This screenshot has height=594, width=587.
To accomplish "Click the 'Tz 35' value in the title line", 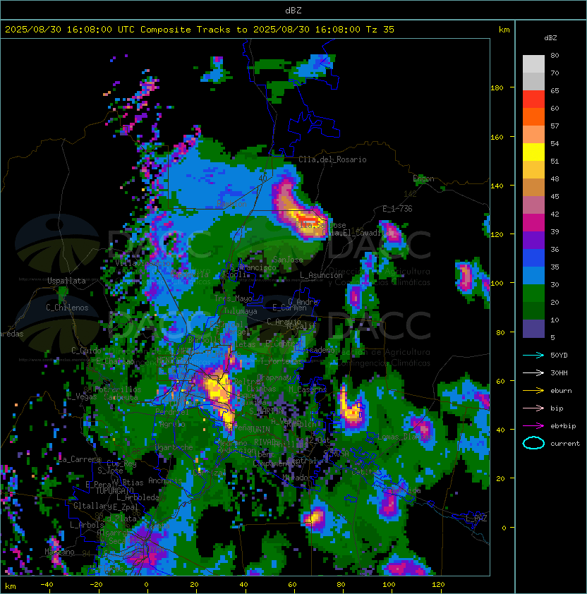I will click(x=380, y=30).
